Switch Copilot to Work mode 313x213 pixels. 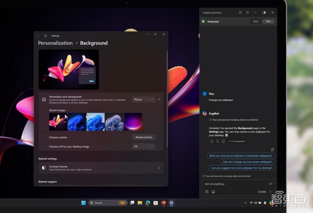(255, 21)
